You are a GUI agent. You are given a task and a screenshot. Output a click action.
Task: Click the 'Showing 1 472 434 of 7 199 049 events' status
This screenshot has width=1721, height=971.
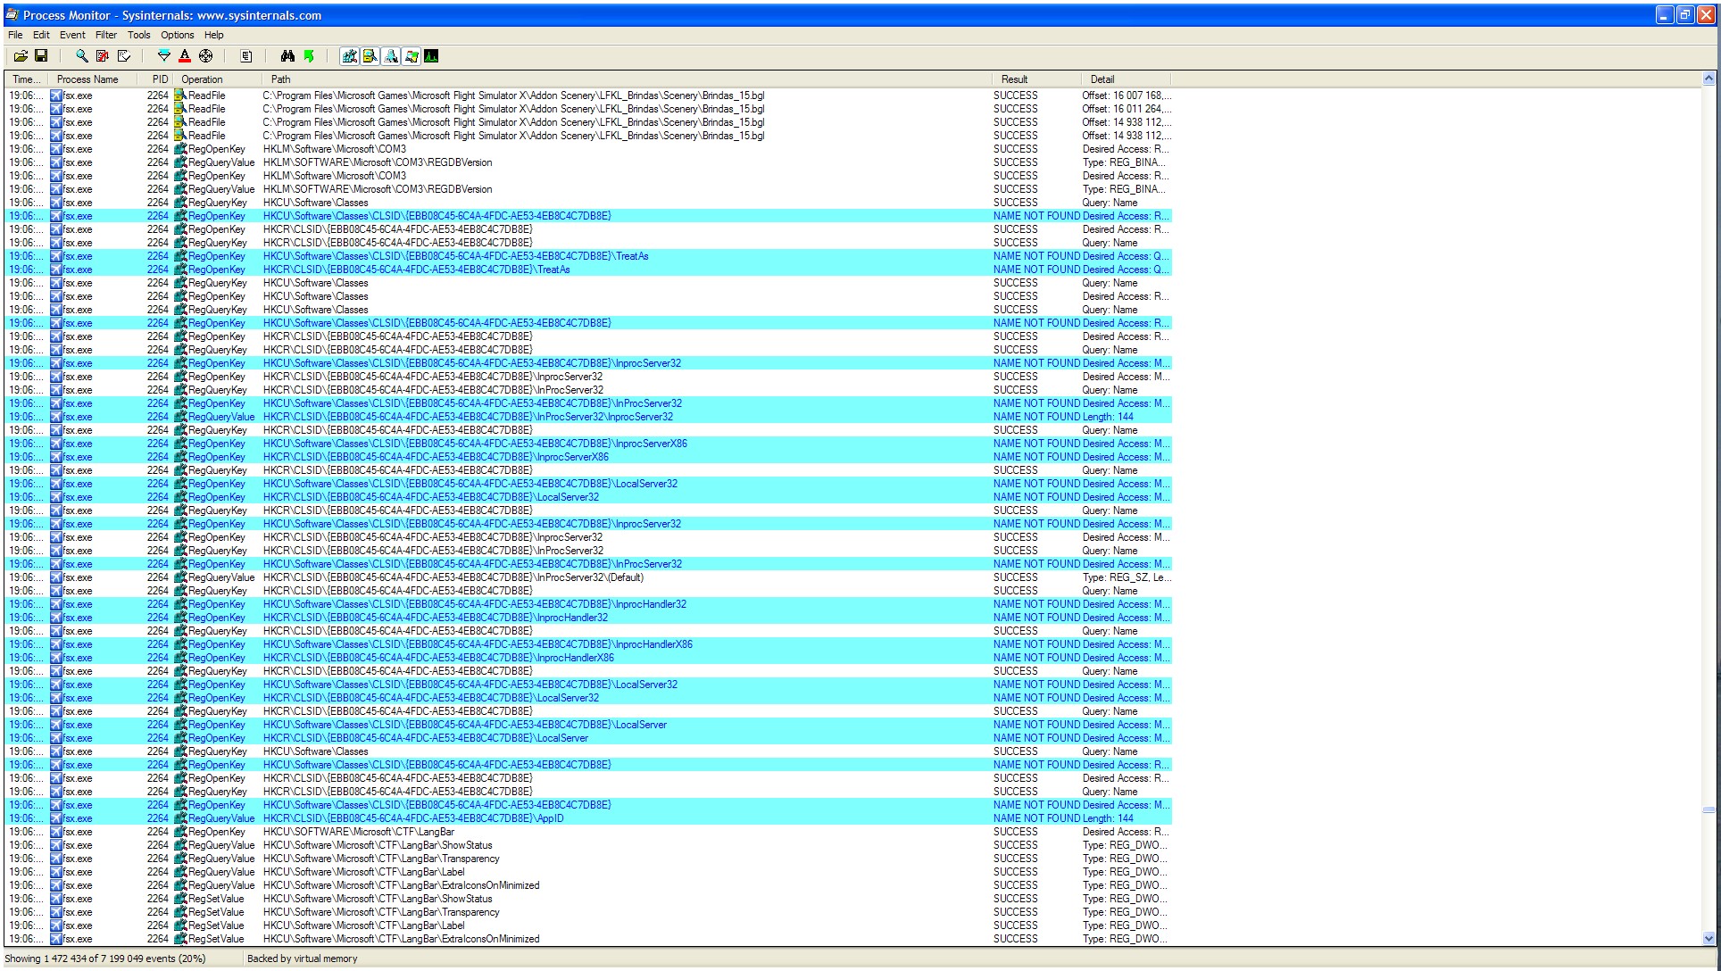[105, 959]
